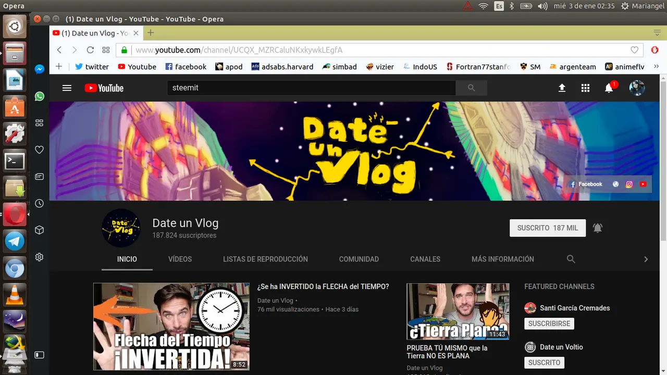Click the YouTube search field with steemit
Screen dimensions: 667x375
(x=311, y=88)
